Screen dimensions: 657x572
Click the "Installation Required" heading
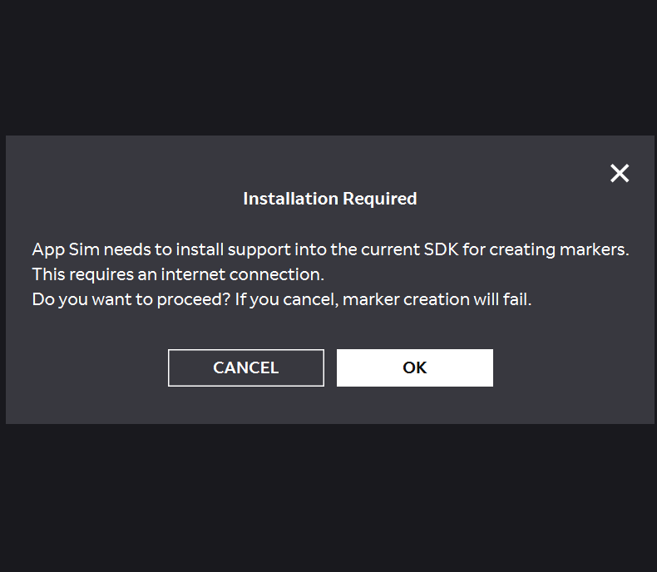click(x=329, y=199)
